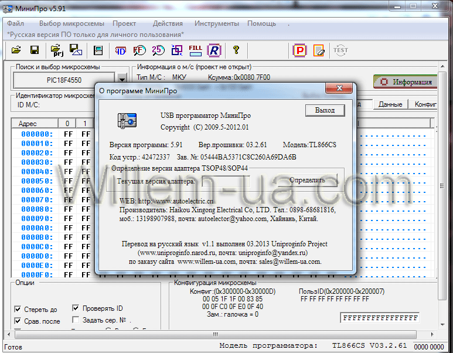Save file using the floppy disk icon

point(35,50)
